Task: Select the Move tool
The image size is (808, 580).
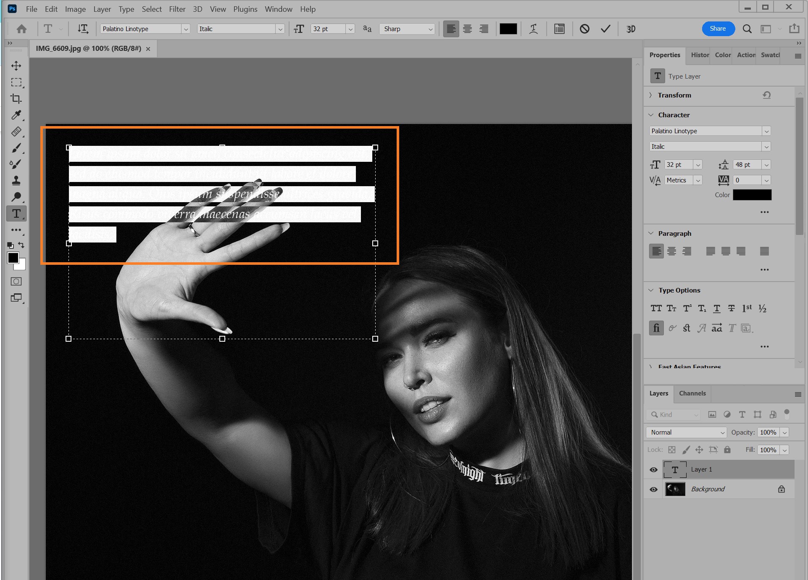Action: click(x=16, y=66)
